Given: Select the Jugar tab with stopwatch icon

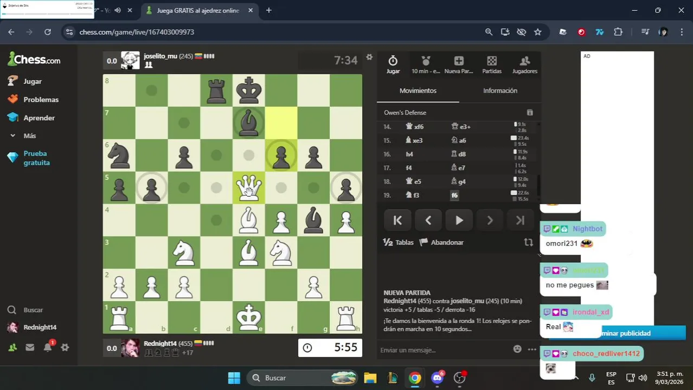Looking at the screenshot, I should pyautogui.click(x=393, y=64).
